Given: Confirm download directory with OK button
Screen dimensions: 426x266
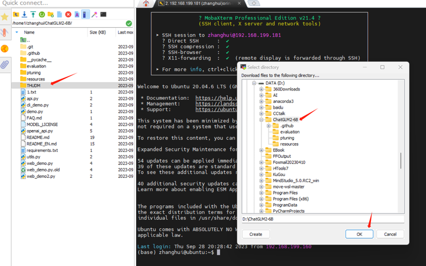Looking at the screenshot, I should tap(359, 234).
